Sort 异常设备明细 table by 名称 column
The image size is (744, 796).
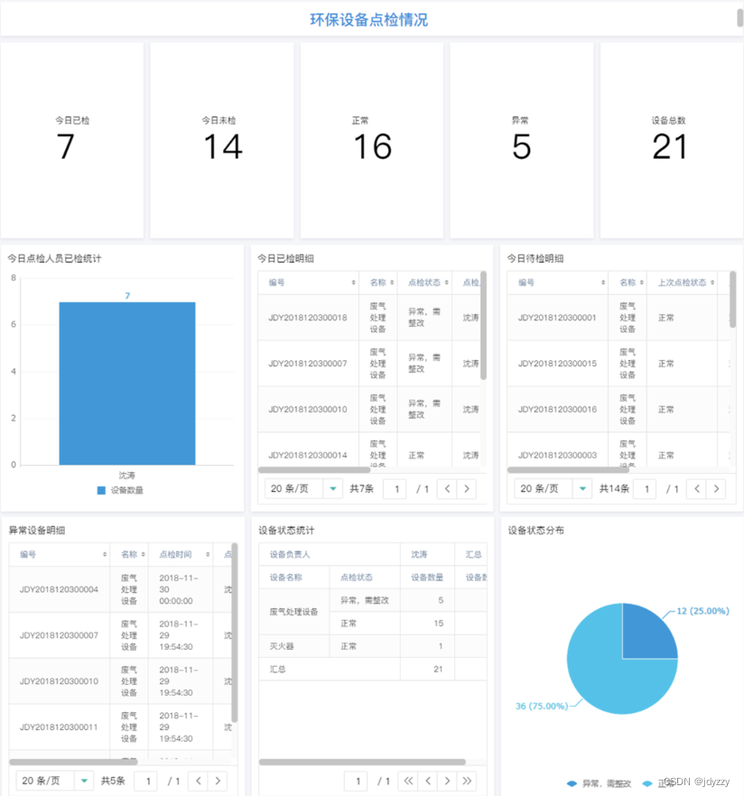(x=144, y=554)
